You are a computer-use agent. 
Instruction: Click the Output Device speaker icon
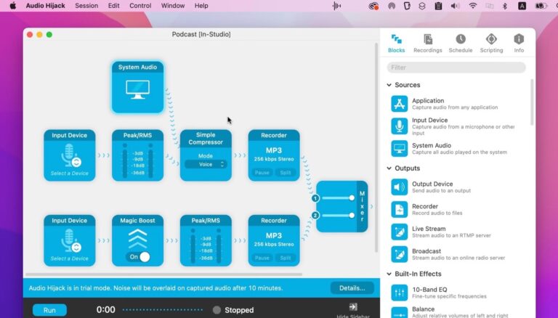click(x=400, y=187)
